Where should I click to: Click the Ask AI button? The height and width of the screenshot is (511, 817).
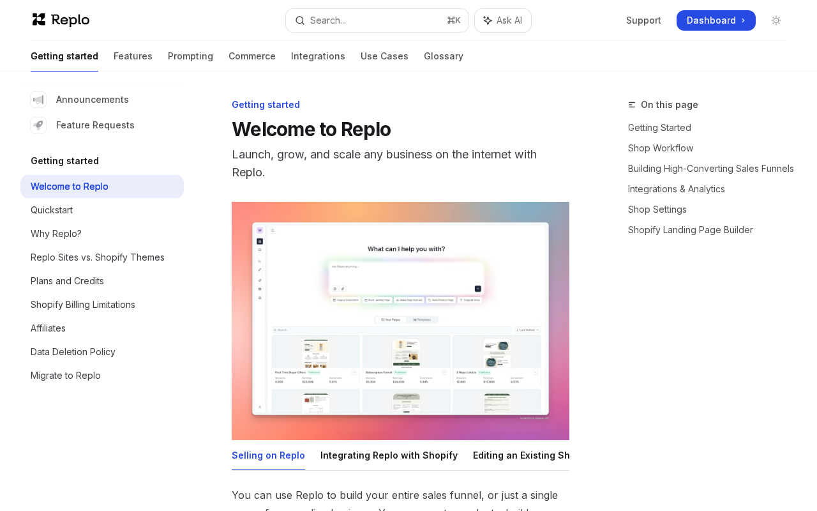coord(503,20)
